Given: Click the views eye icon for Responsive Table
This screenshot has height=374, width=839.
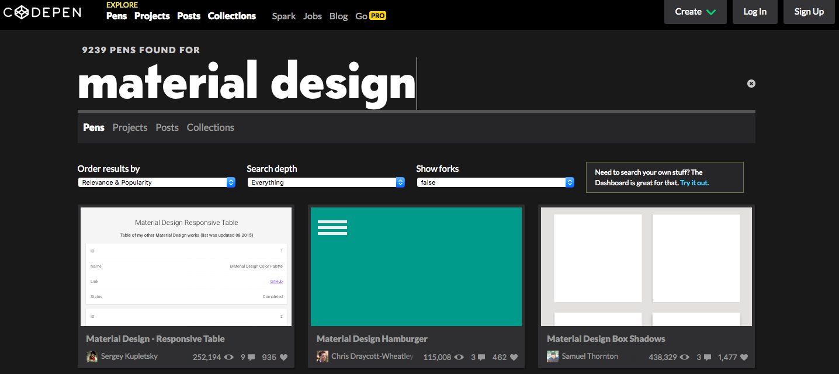Looking at the screenshot, I should [x=229, y=357].
